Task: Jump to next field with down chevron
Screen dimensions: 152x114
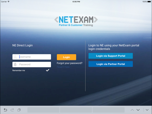Action: tap(138, 110)
